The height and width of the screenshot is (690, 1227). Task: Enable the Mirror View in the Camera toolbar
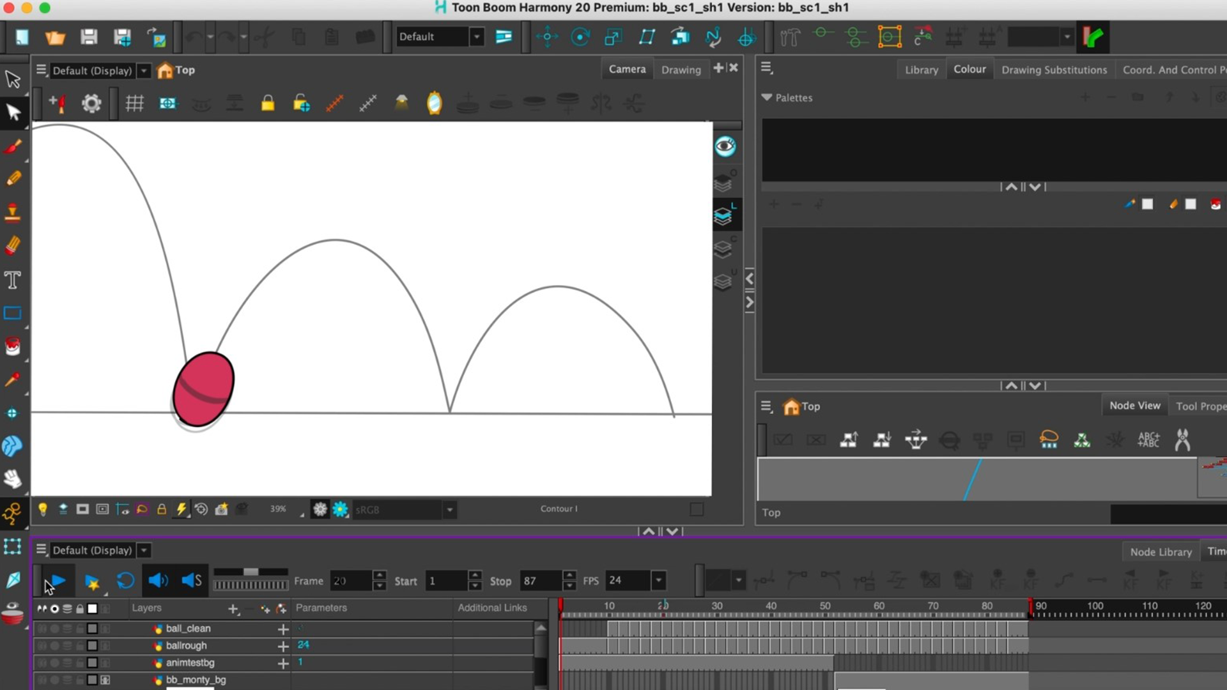click(x=435, y=103)
